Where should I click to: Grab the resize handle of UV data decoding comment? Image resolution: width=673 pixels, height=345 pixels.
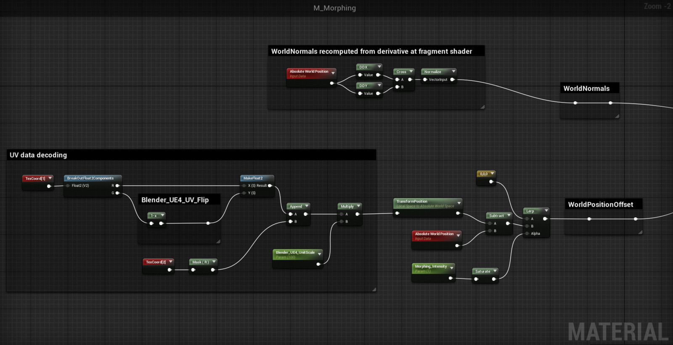pyautogui.click(x=374, y=289)
